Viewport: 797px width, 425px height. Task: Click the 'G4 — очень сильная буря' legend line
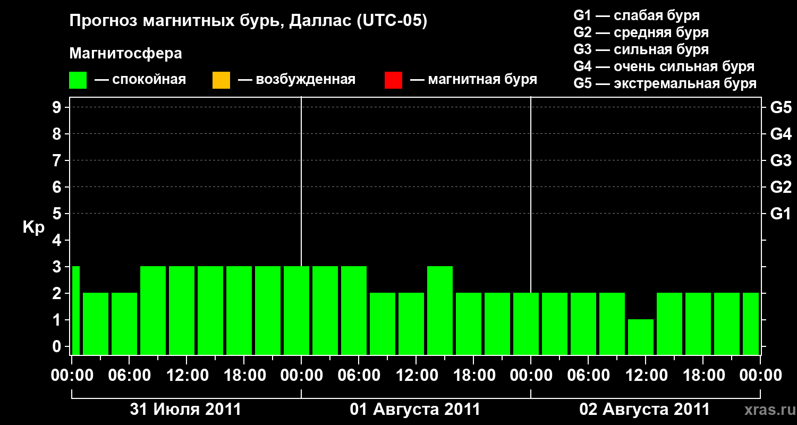tap(664, 66)
